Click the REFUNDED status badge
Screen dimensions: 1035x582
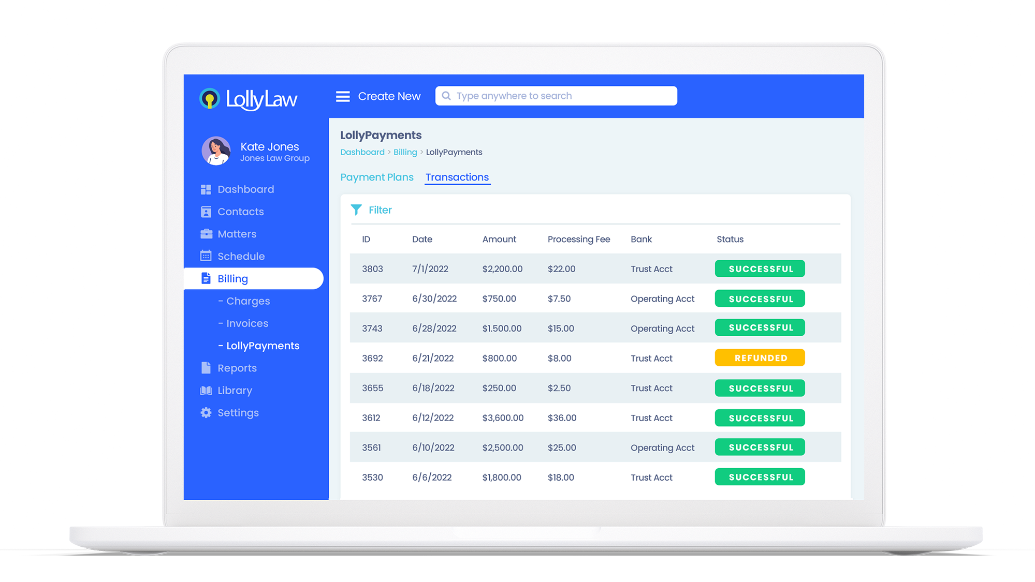coord(760,357)
